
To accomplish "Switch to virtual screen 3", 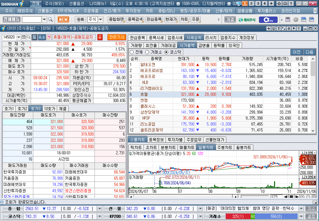I will point(258,3).
